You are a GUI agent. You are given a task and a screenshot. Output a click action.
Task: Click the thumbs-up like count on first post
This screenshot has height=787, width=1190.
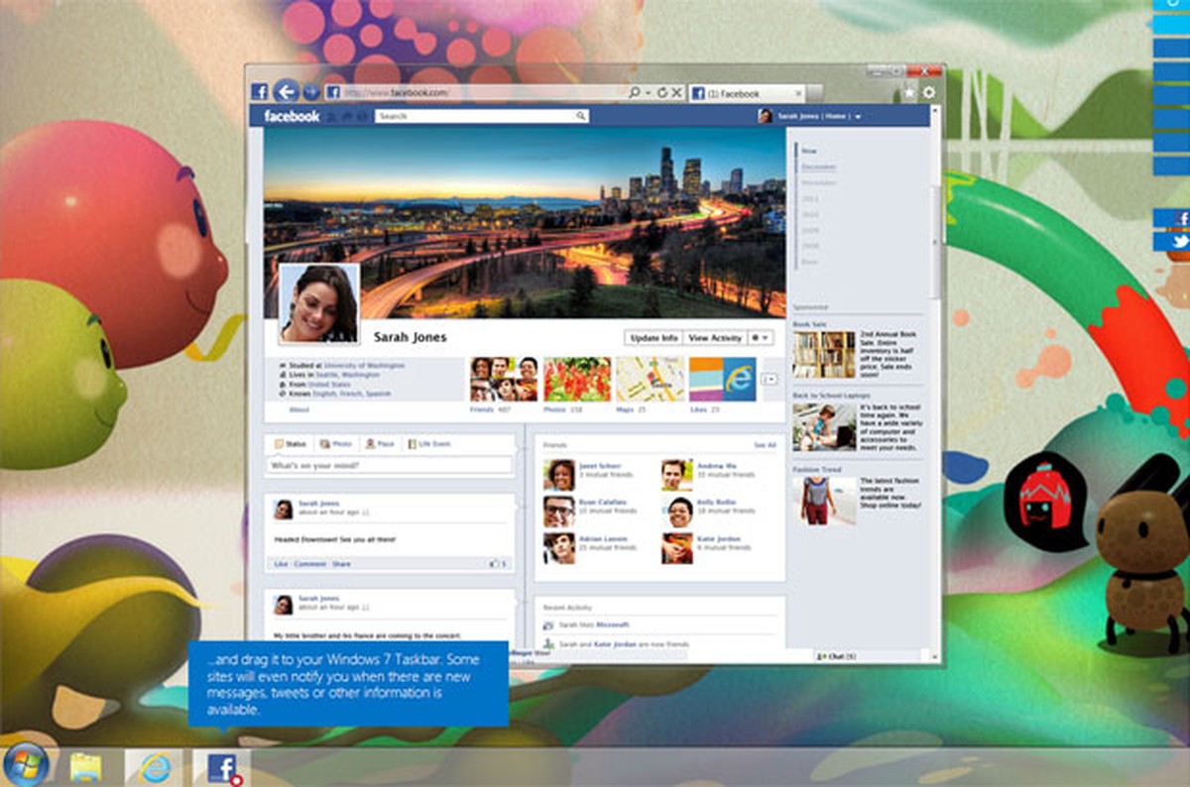click(x=497, y=563)
